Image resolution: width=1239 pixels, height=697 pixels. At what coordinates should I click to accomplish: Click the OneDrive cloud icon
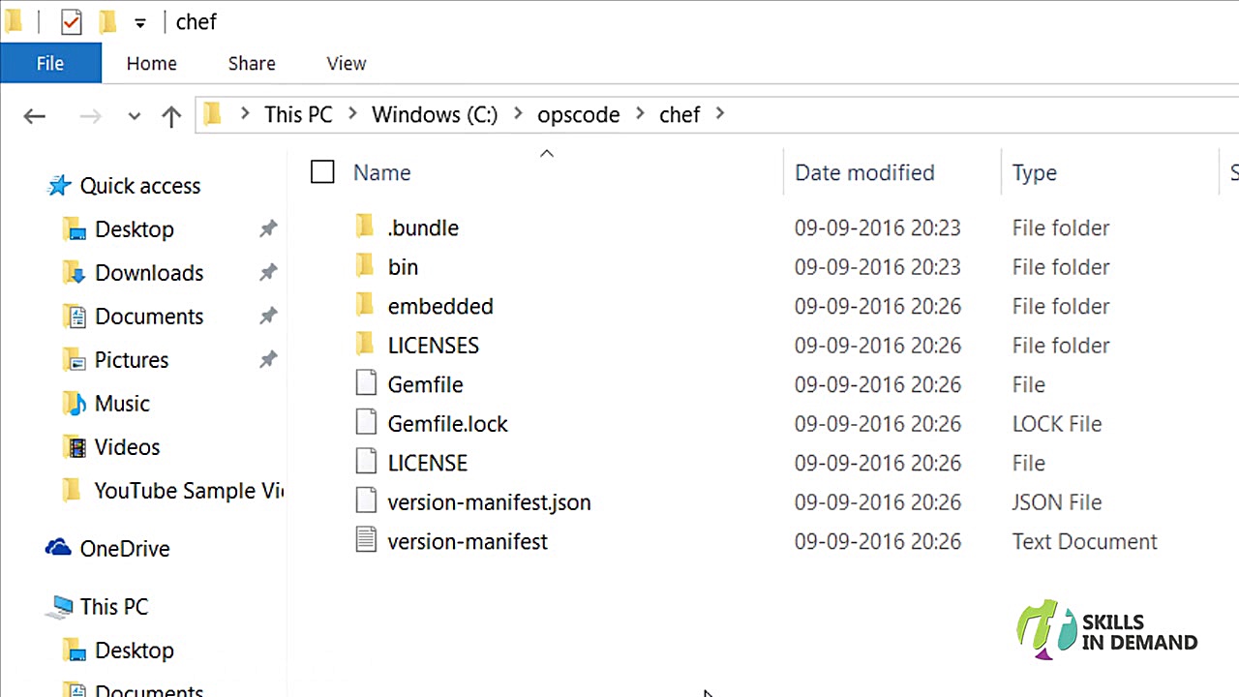(x=58, y=548)
